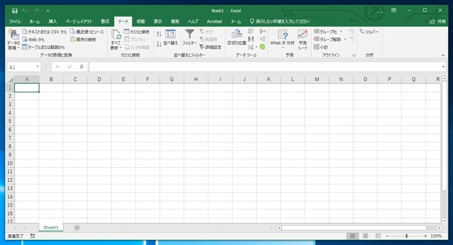This screenshot has width=453, height=245.
Task: Open the Outline (アウトライン) dialog launcher
Action: [353, 55]
